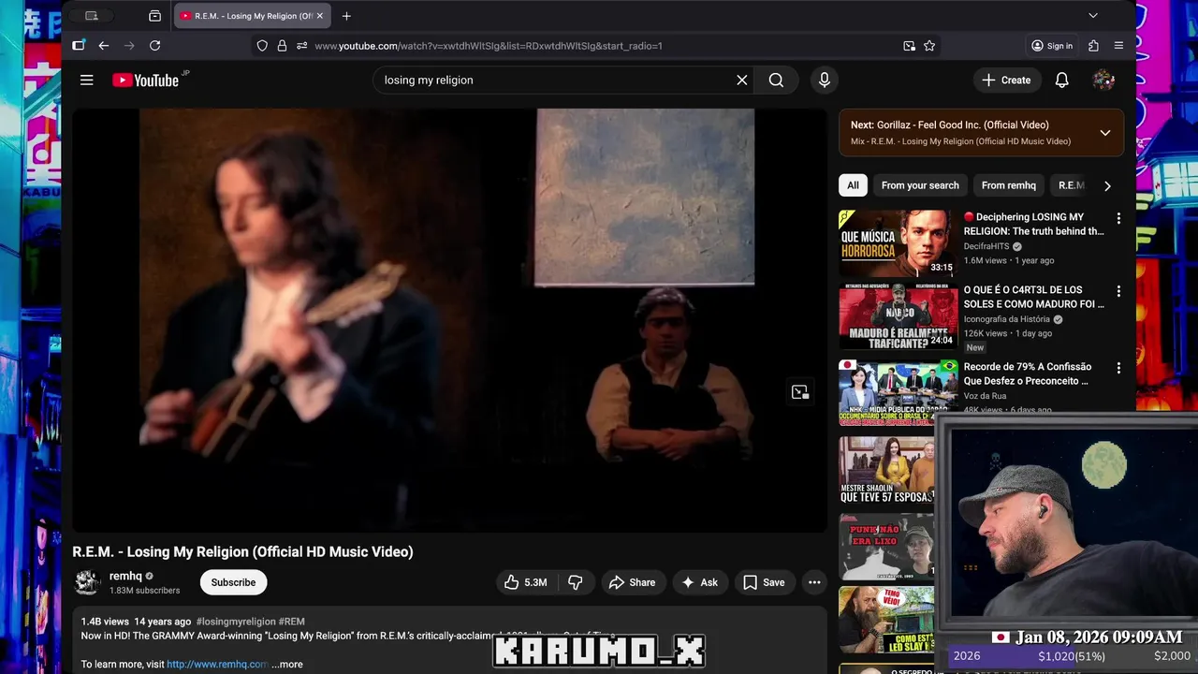Select the All filter chip
1198x674 pixels.
853,185
